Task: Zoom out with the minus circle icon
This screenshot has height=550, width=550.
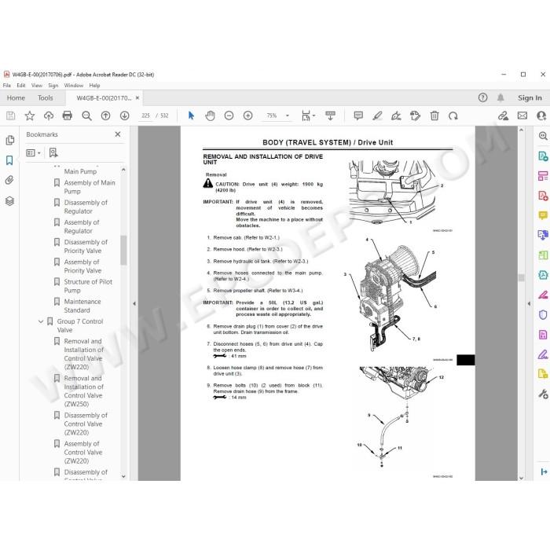Action: 229,115
